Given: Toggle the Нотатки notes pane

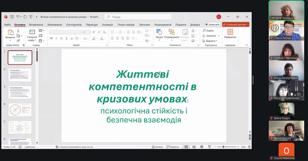Looking at the screenshot, I should (157, 147).
